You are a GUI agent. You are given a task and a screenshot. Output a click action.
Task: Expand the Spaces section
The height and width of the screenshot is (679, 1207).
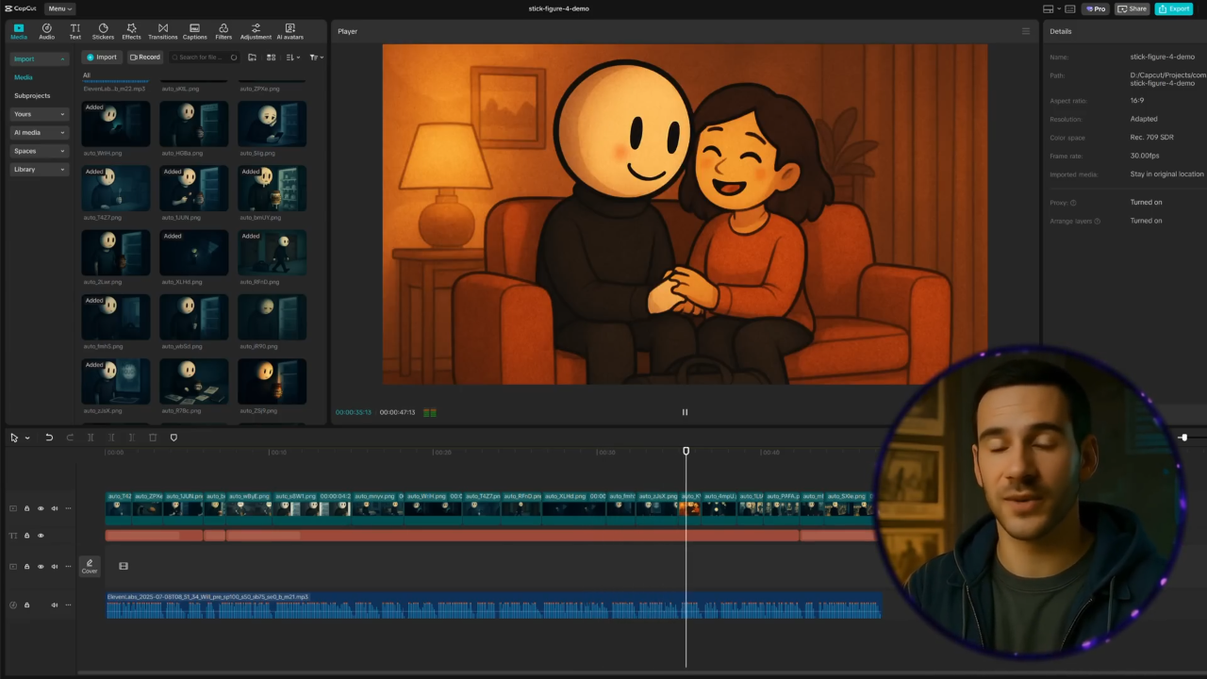(x=39, y=151)
